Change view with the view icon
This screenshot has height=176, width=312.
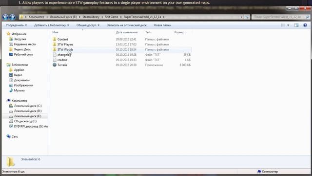point(283,25)
